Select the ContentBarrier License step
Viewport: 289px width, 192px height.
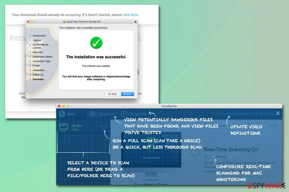click(x=40, y=46)
